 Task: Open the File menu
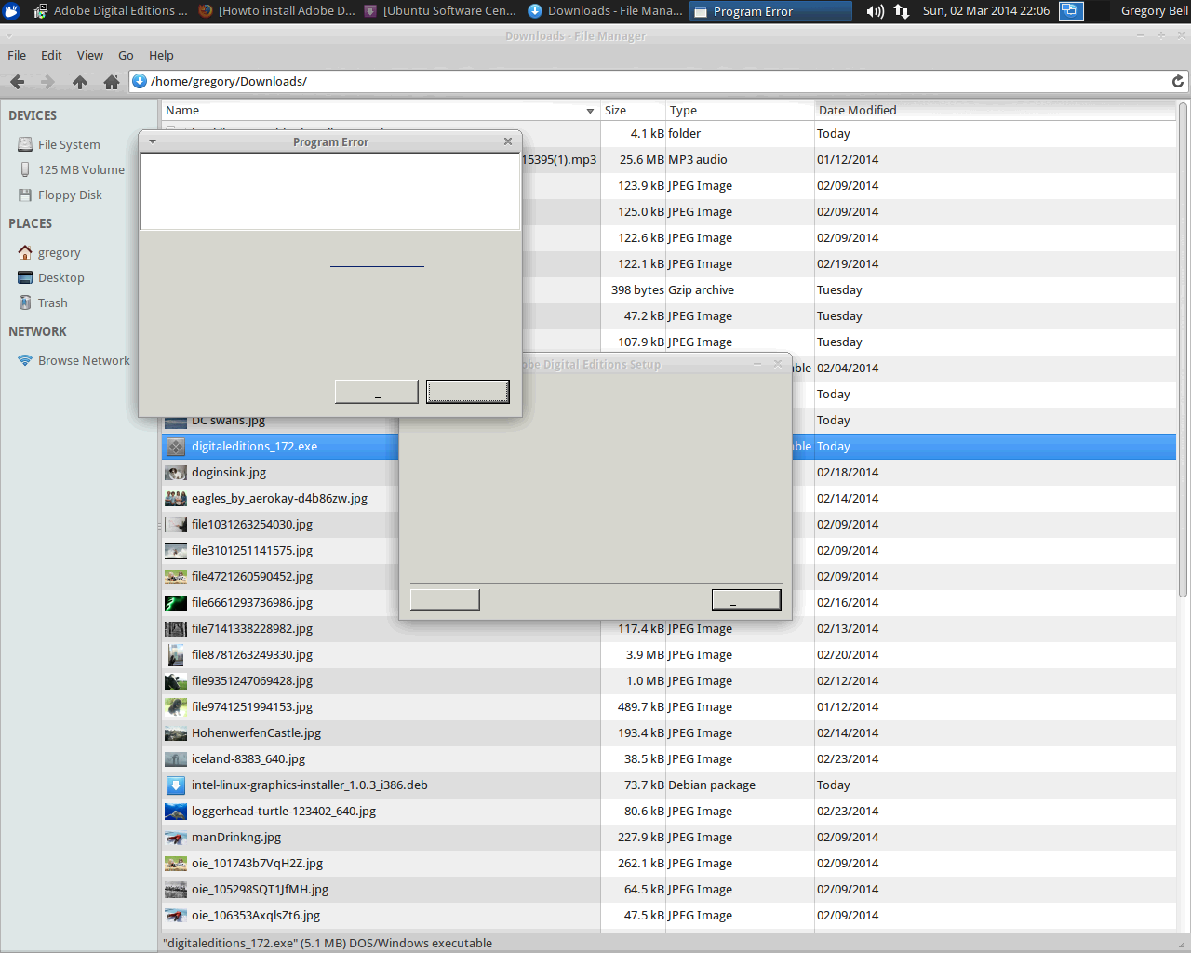pos(17,56)
